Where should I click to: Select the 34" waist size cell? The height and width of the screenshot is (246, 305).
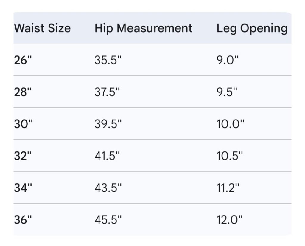click(x=23, y=188)
